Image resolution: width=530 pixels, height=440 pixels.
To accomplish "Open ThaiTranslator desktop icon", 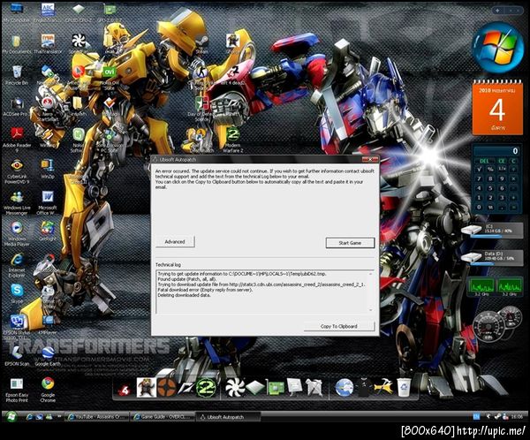I will [48, 44].
